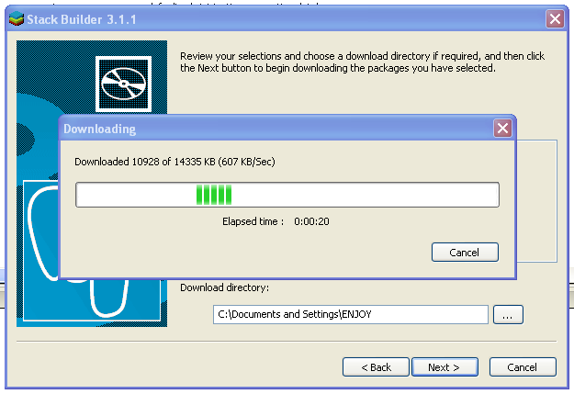Click the Download directory path field
This screenshot has width=574, height=394.
351,314
